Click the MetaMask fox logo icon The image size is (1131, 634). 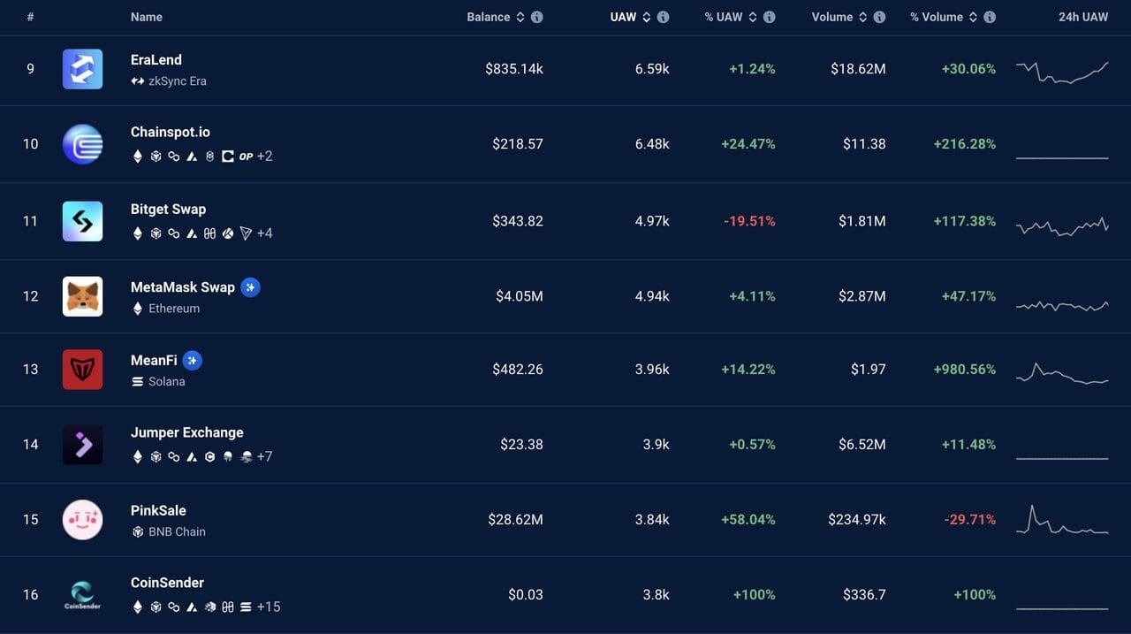[x=82, y=296]
